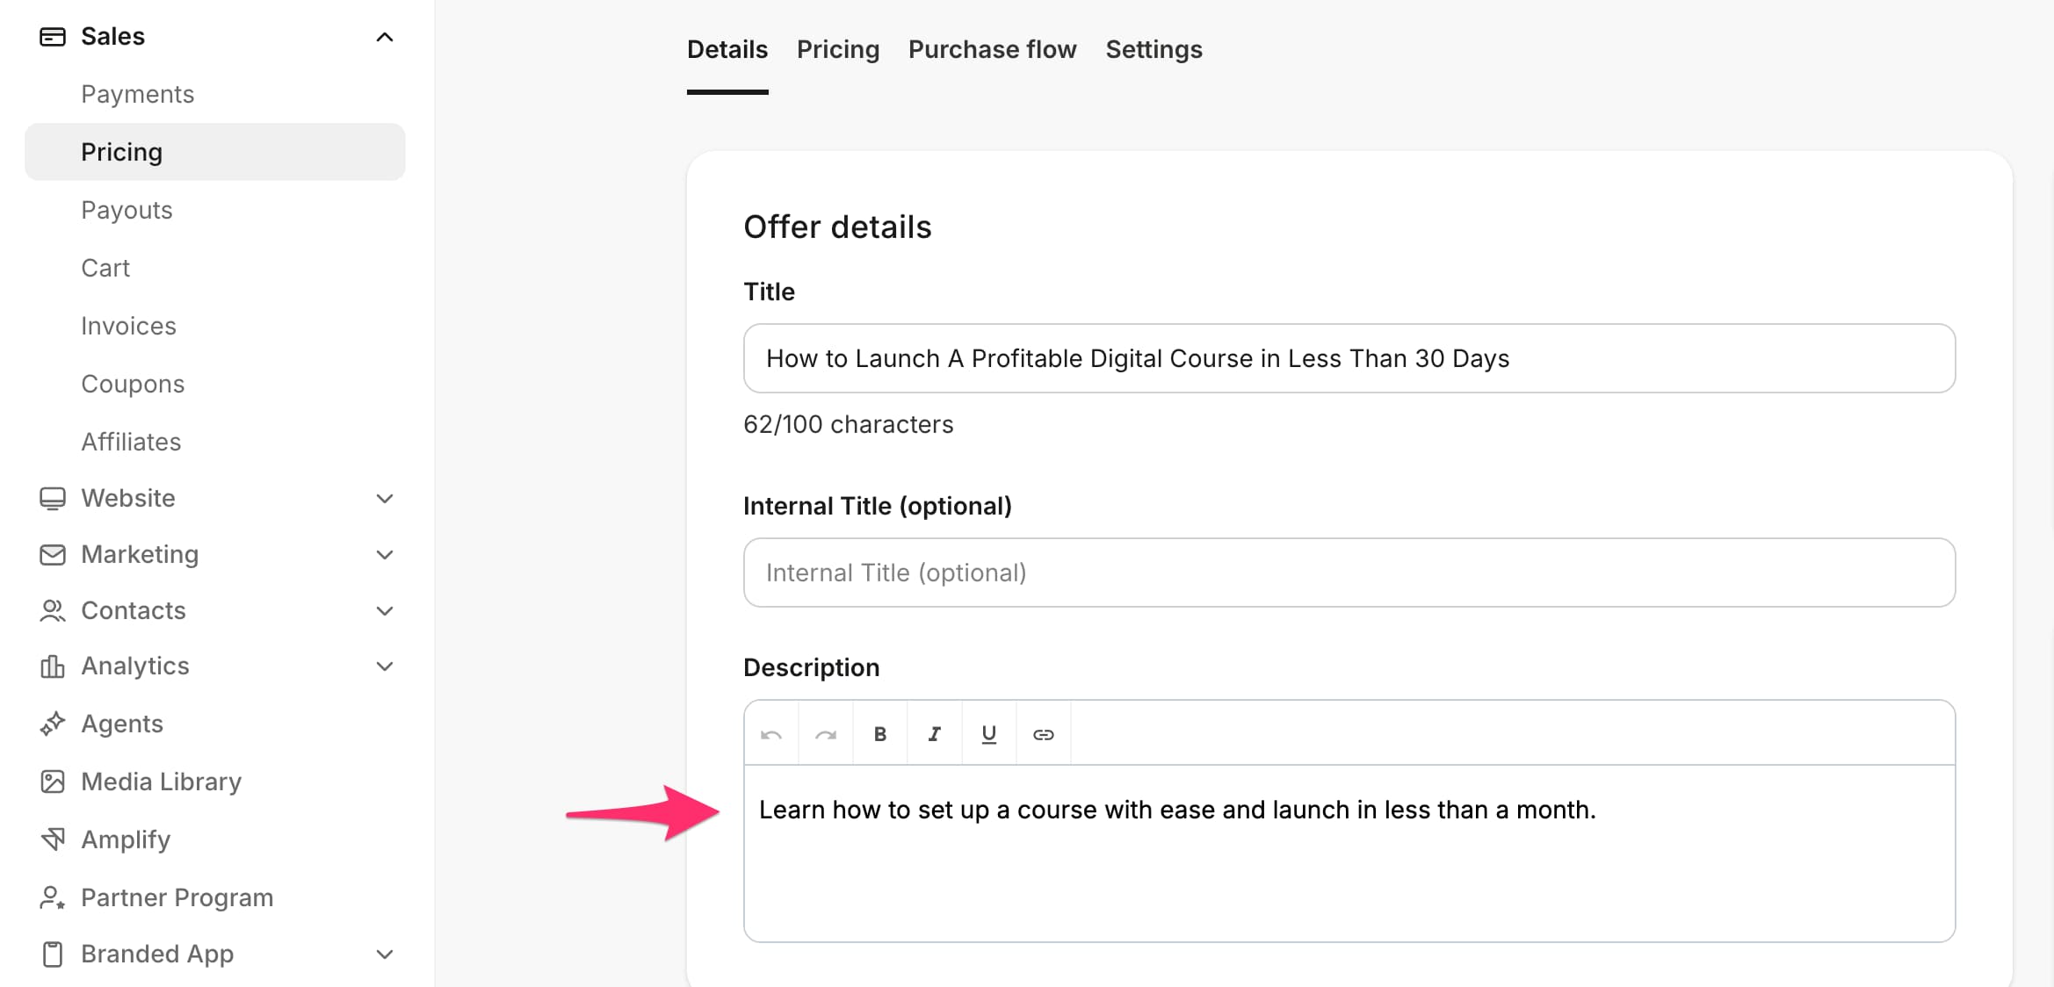Image resolution: width=2054 pixels, height=987 pixels.
Task: Expand the Marketing section chevron
Action: tap(385, 555)
